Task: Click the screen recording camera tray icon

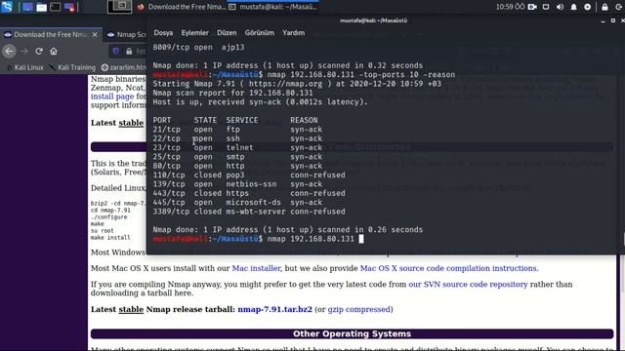Action: [x=532, y=7]
